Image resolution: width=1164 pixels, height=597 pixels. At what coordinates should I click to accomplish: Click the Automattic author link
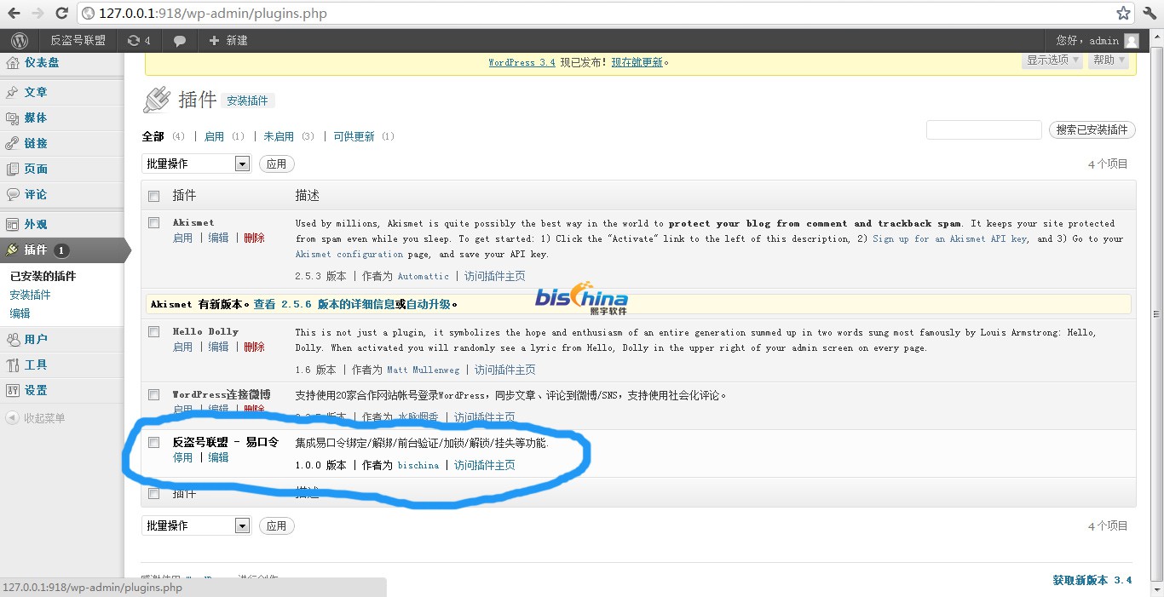click(x=424, y=276)
